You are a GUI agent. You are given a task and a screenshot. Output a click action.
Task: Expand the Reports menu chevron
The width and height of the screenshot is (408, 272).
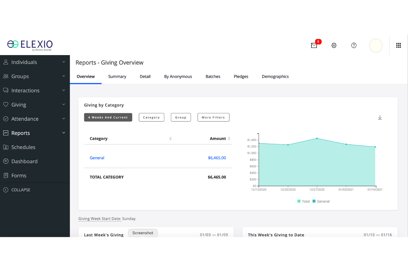click(64, 133)
